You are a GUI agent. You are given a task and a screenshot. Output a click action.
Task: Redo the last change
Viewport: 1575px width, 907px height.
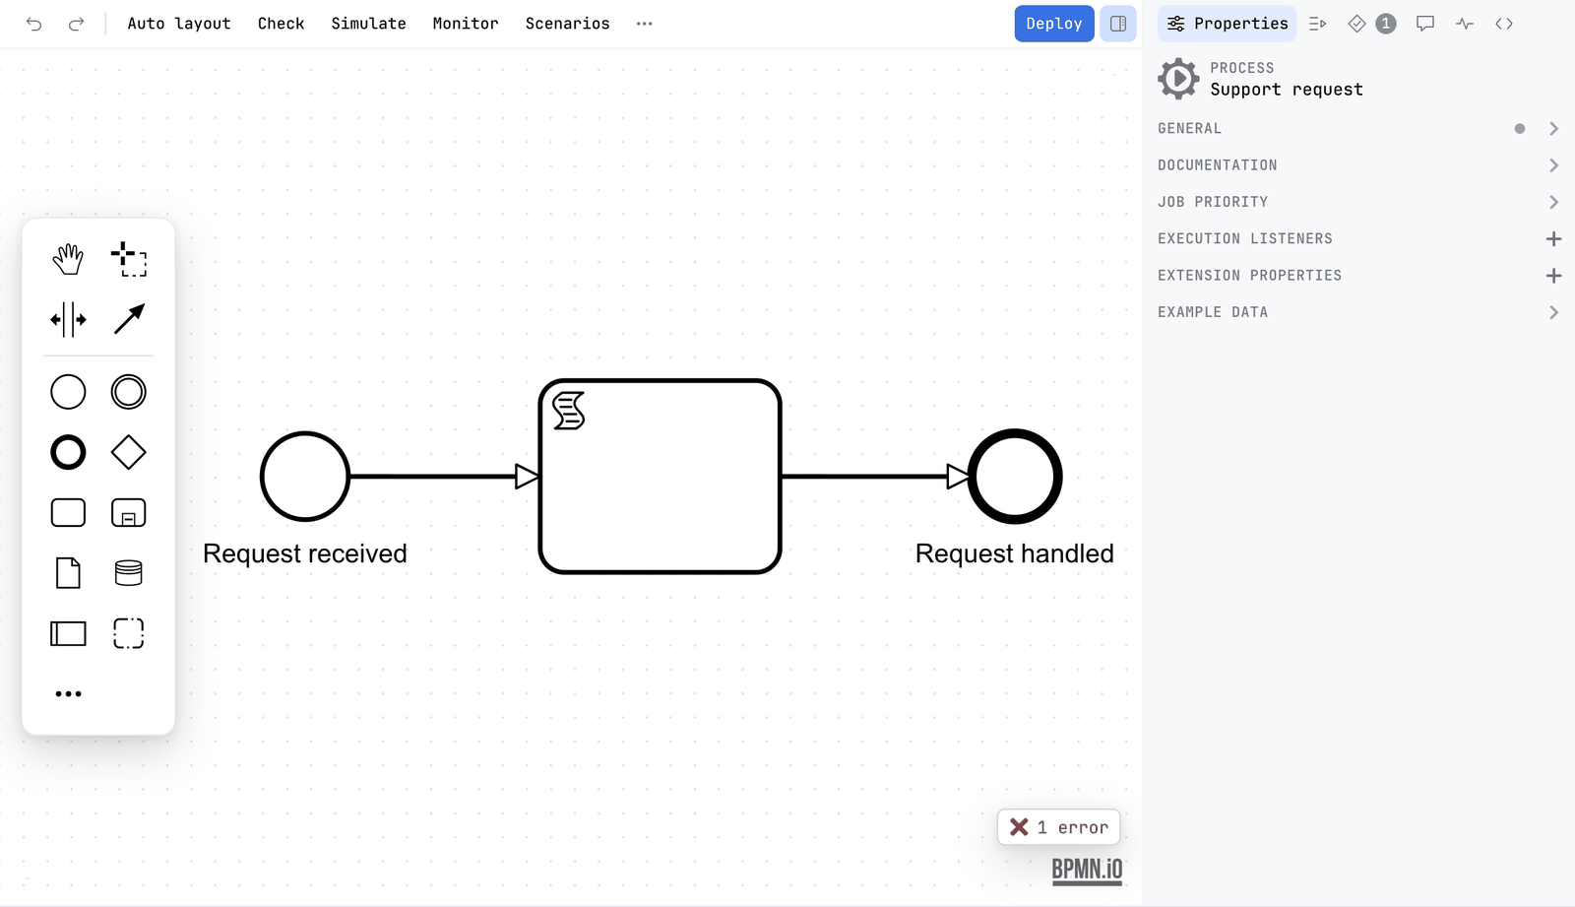(76, 24)
